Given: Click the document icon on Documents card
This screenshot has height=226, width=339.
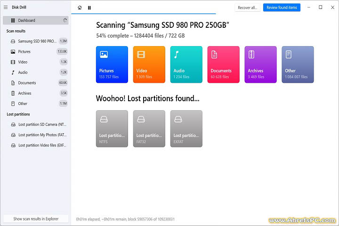Looking at the screenshot, I should pos(214,55).
